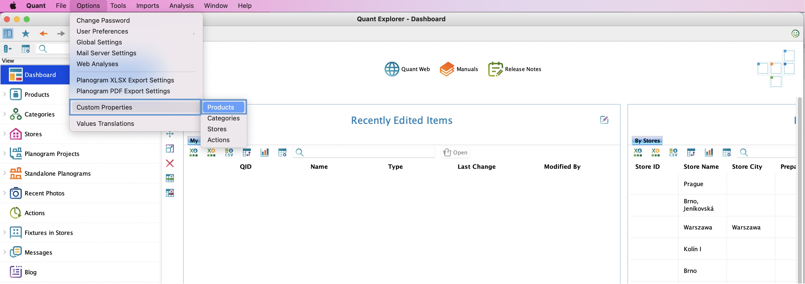Expand the Stores tree node
This screenshot has width=805, height=284.
point(4,134)
